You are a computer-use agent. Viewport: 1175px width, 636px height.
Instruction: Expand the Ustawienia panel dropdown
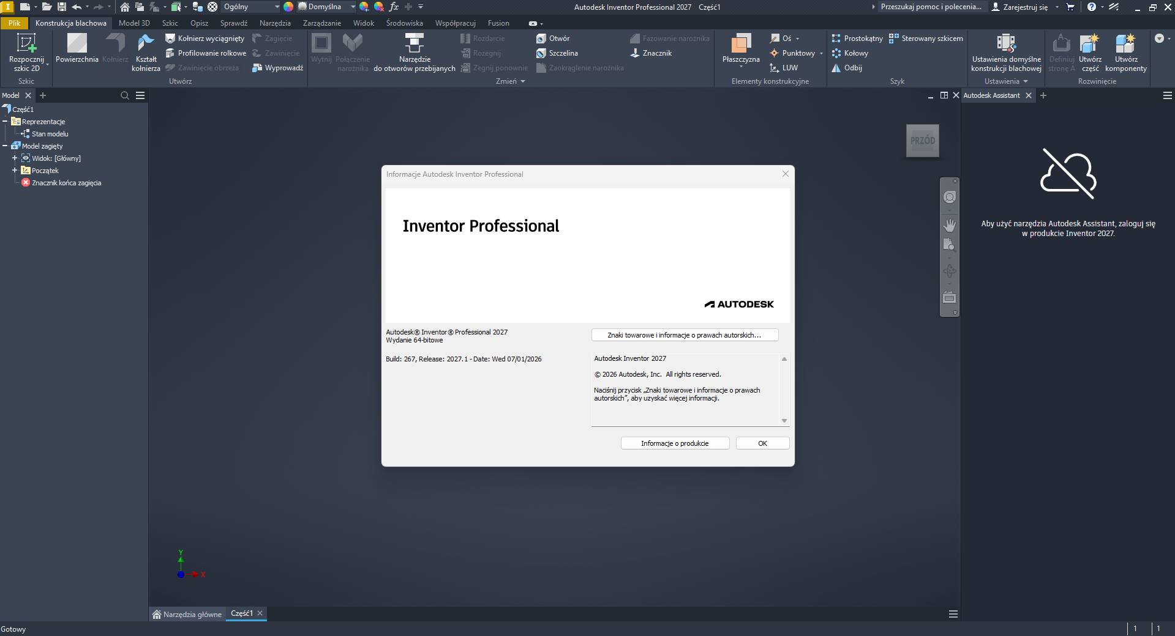pos(1006,81)
